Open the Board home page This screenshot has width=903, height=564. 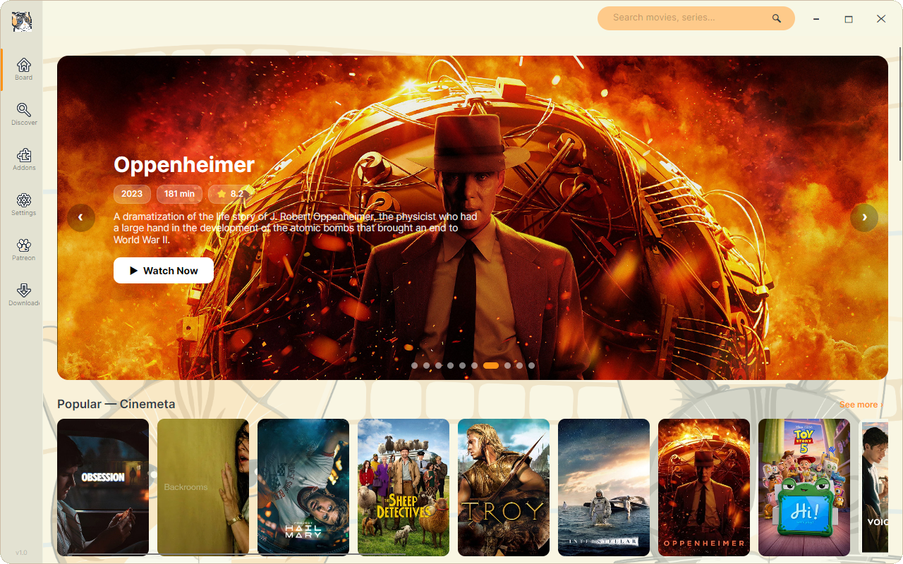click(24, 69)
